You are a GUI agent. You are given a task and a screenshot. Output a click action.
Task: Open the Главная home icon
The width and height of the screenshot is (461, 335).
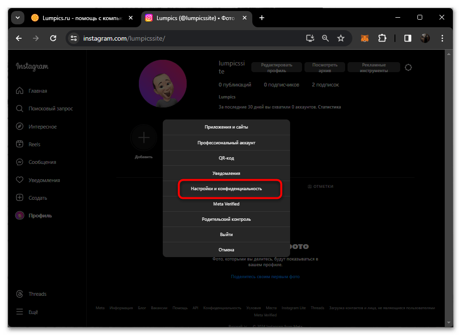click(20, 91)
